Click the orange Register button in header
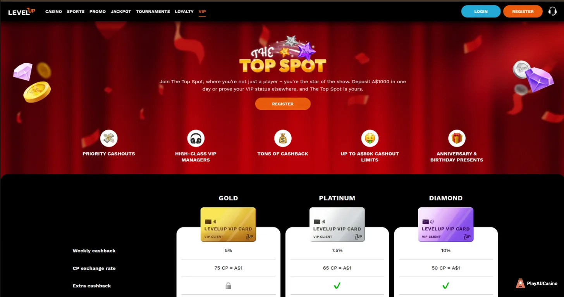 (x=523, y=12)
